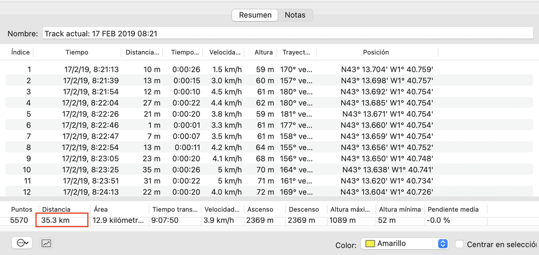
Task: Click the 9:07:50 elapsed time value
Action: click(165, 220)
